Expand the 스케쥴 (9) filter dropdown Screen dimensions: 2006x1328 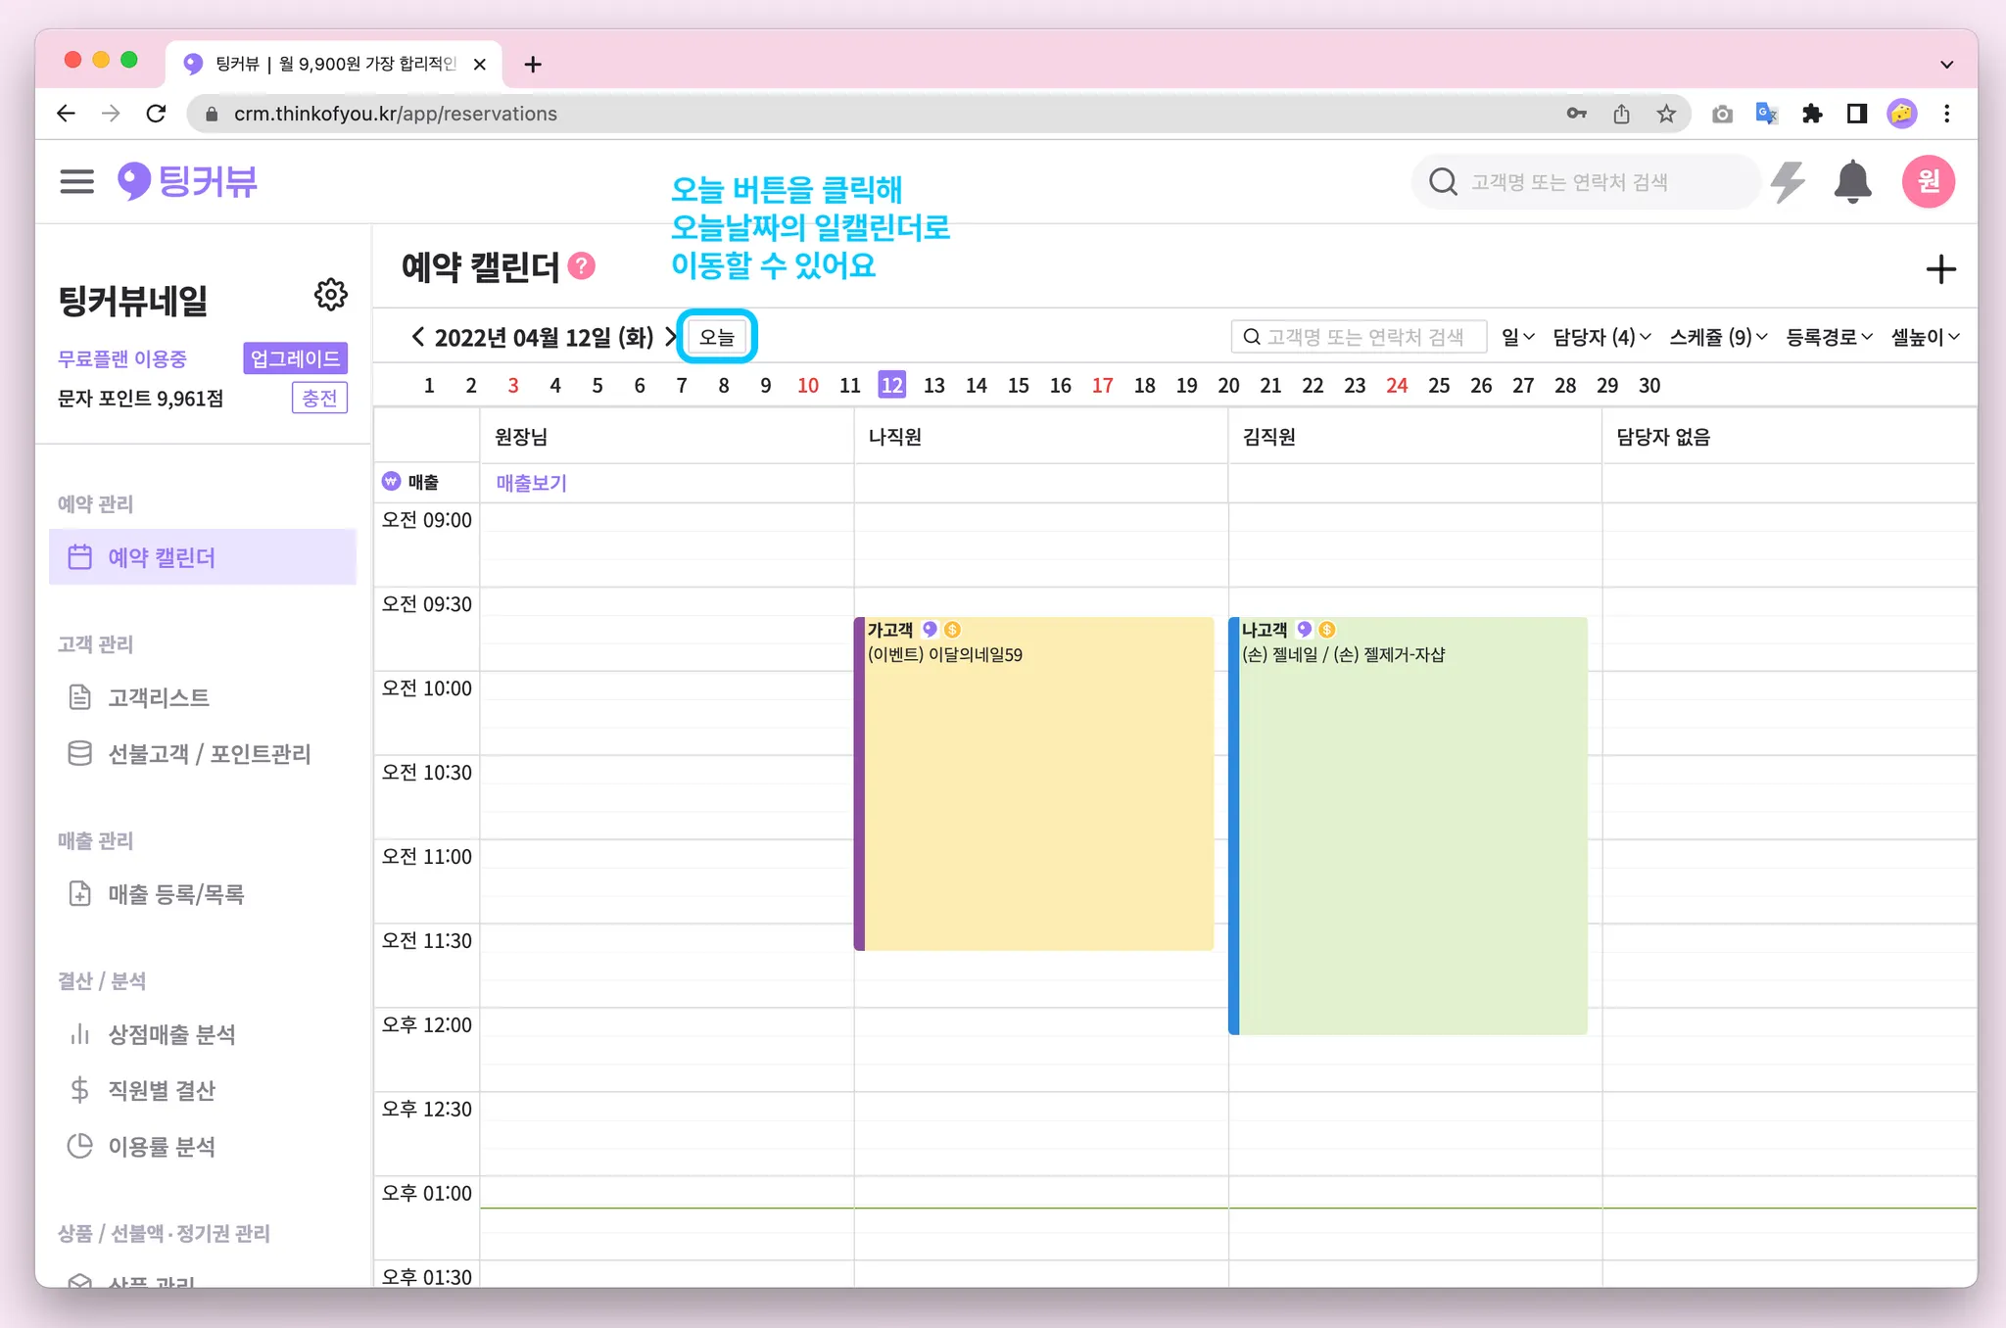pos(1718,337)
